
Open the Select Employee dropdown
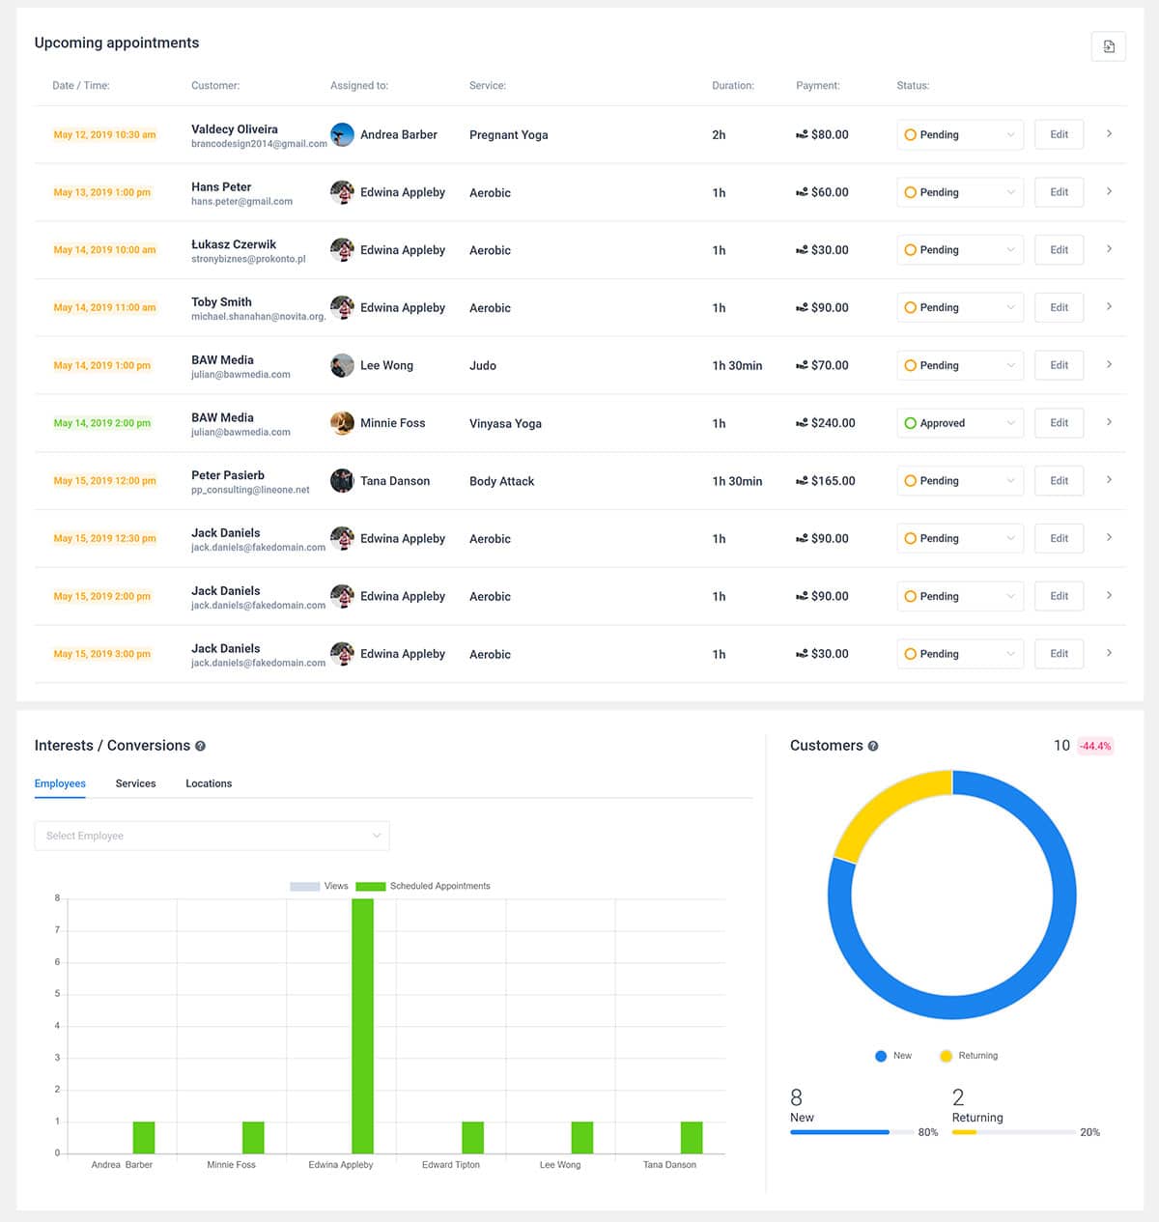pos(212,836)
